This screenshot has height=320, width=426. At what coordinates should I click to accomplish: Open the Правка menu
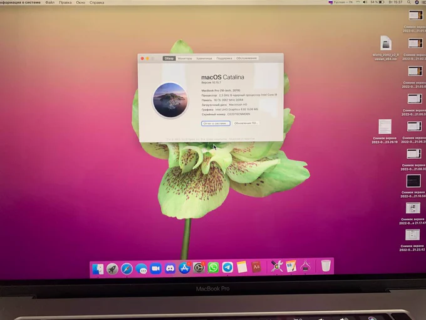pyautogui.click(x=65, y=3)
